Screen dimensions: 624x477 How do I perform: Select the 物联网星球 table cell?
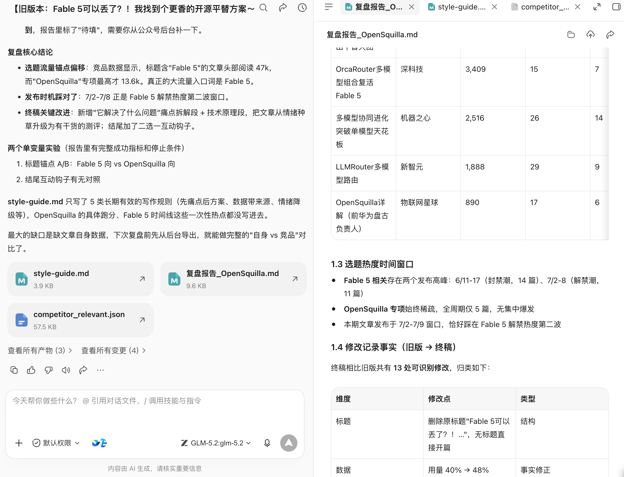[x=428, y=216]
